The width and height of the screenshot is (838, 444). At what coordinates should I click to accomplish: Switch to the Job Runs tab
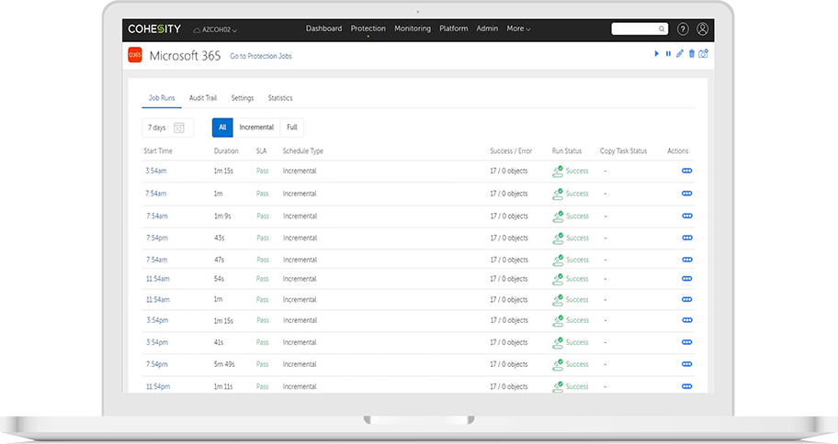162,98
